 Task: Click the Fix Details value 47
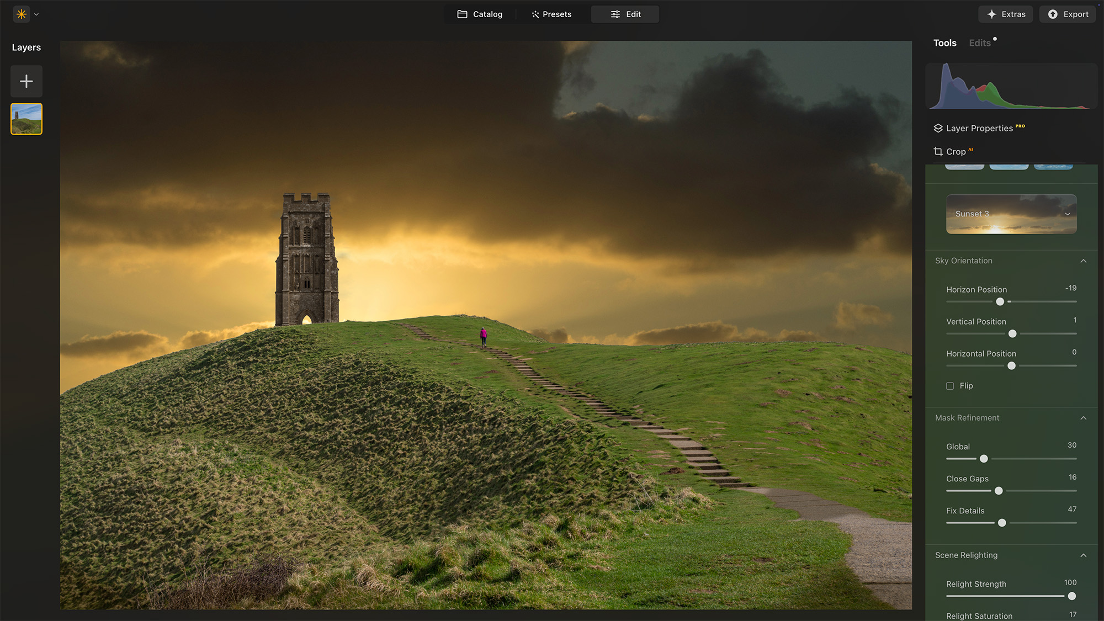(1072, 509)
